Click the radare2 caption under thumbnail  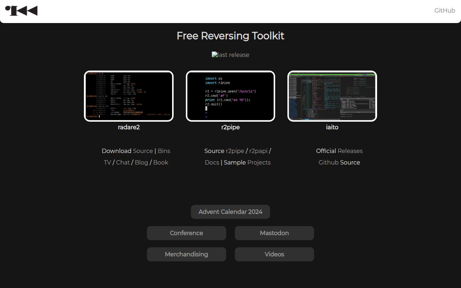pos(129,127)
